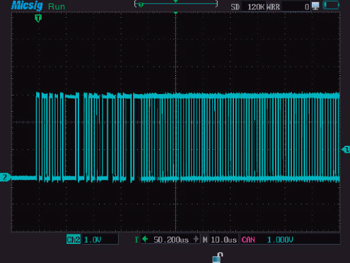Select the channel 2 ground level marker
The width and height of the screenshot is (350, 263).
pos(5,177)
